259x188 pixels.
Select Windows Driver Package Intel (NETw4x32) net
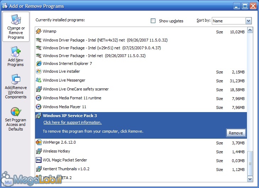point(141,40)
